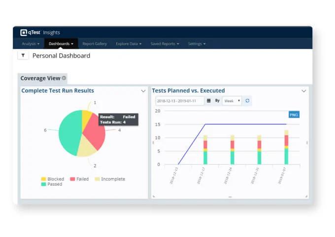Click the bottom resize handle of chart panel

230,197
